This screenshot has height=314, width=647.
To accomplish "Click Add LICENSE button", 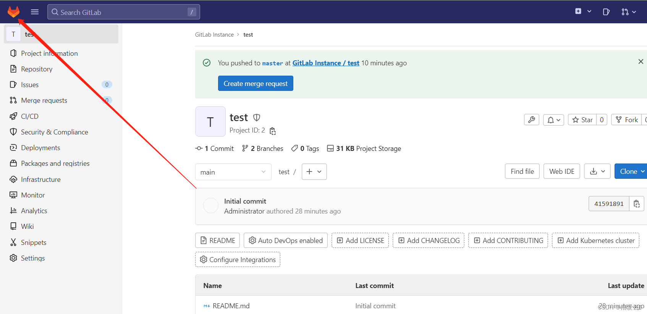I will point(360,240).
